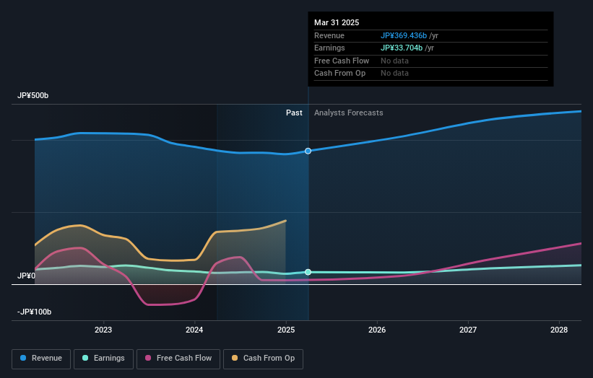Click the 2028 x-axis label
Image resolution: width=593 pixels, height=378 pixels.
(x=559, y=330)
